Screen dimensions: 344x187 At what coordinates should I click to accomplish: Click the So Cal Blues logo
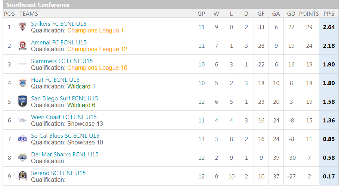click(x=22, y=139)
